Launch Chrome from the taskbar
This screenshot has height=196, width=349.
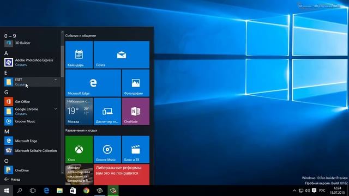[x=86, y=191]
